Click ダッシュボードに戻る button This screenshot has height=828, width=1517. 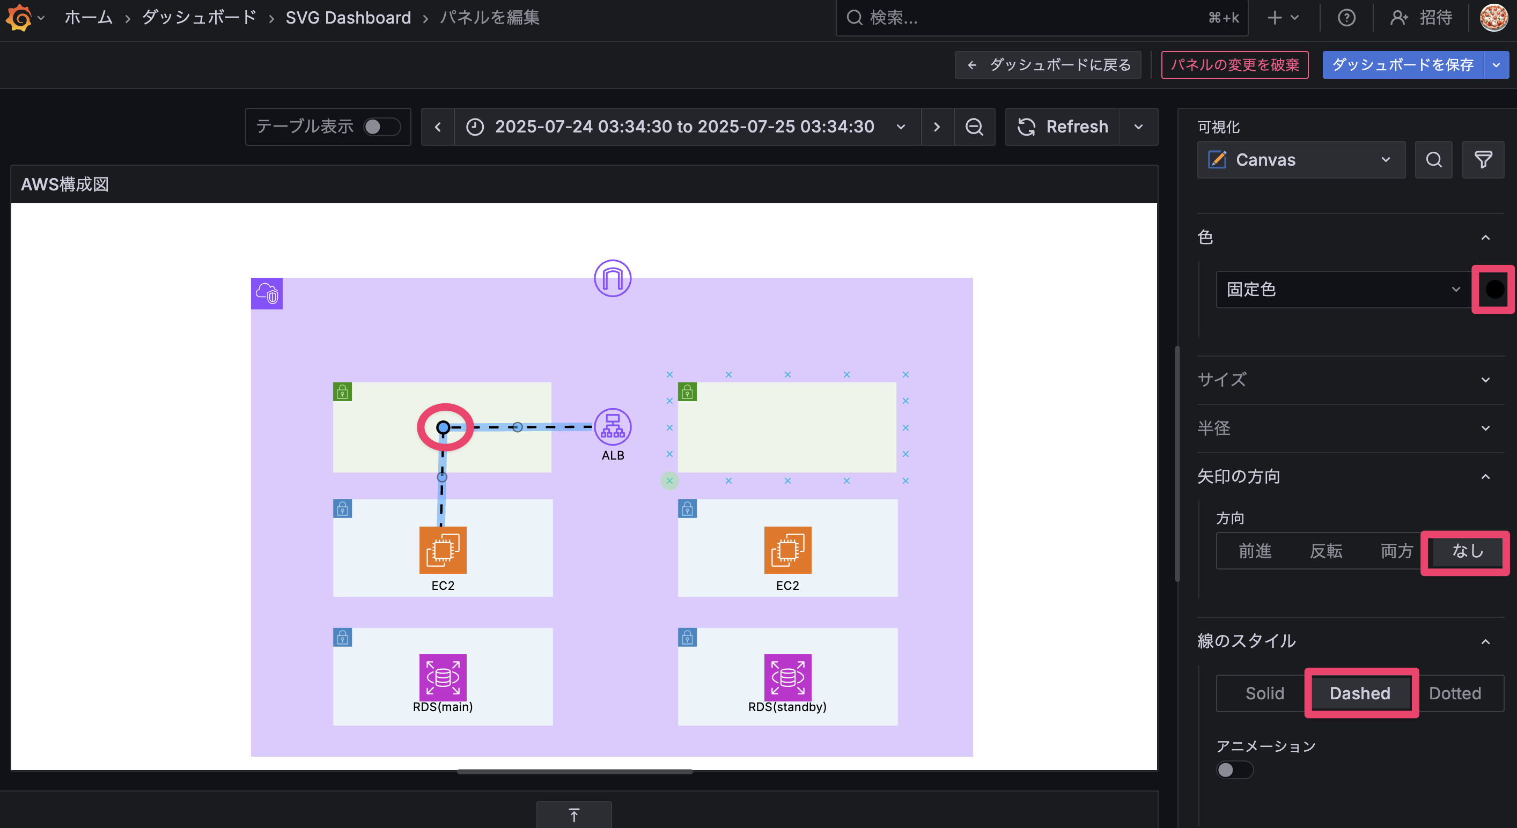1048,65
